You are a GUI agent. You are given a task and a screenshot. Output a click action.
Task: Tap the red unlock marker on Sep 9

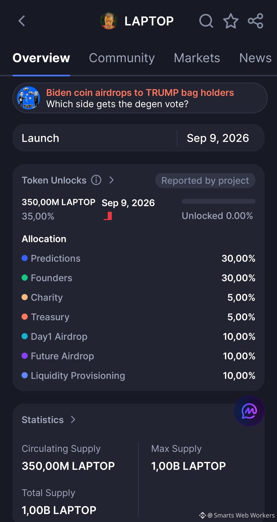tap(108, 216)
